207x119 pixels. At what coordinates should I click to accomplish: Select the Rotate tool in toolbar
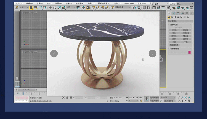[x=55, y=8]
